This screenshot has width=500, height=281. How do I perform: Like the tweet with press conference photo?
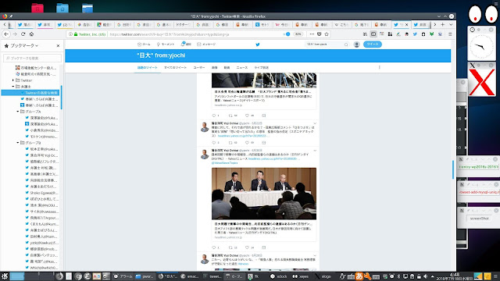click(247, 247)
